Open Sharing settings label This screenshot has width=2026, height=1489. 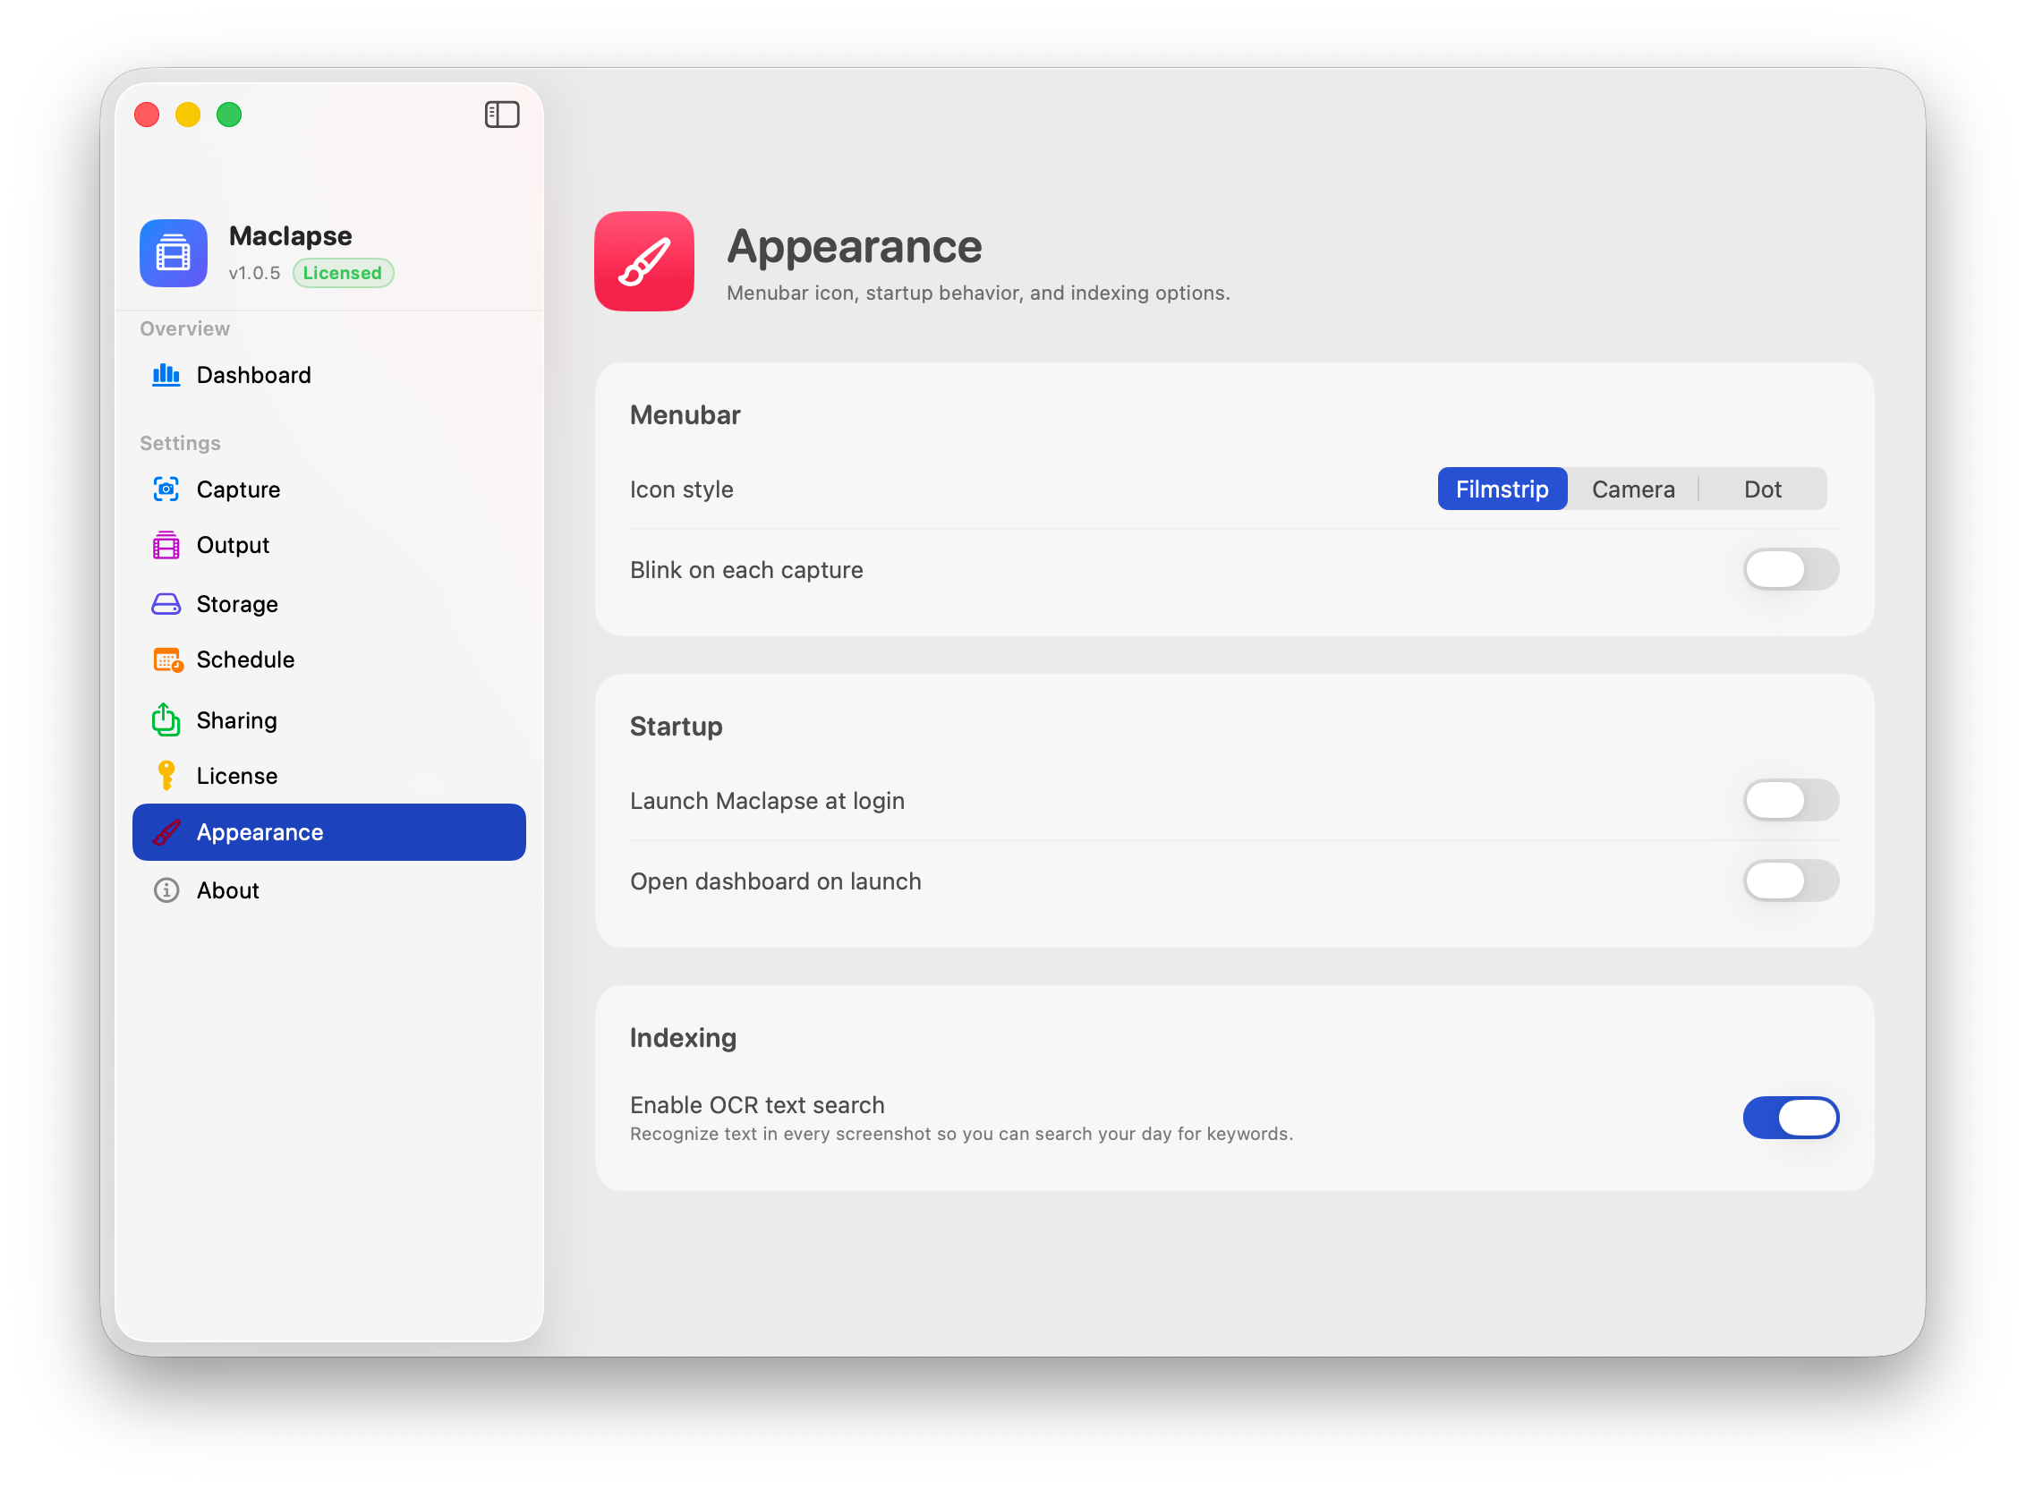pos(236,720)
